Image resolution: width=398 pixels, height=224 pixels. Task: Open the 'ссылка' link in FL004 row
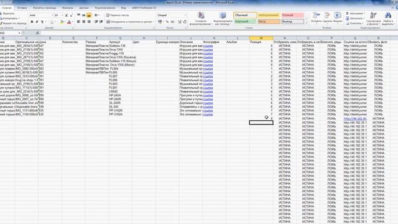[x=208, y=69]
